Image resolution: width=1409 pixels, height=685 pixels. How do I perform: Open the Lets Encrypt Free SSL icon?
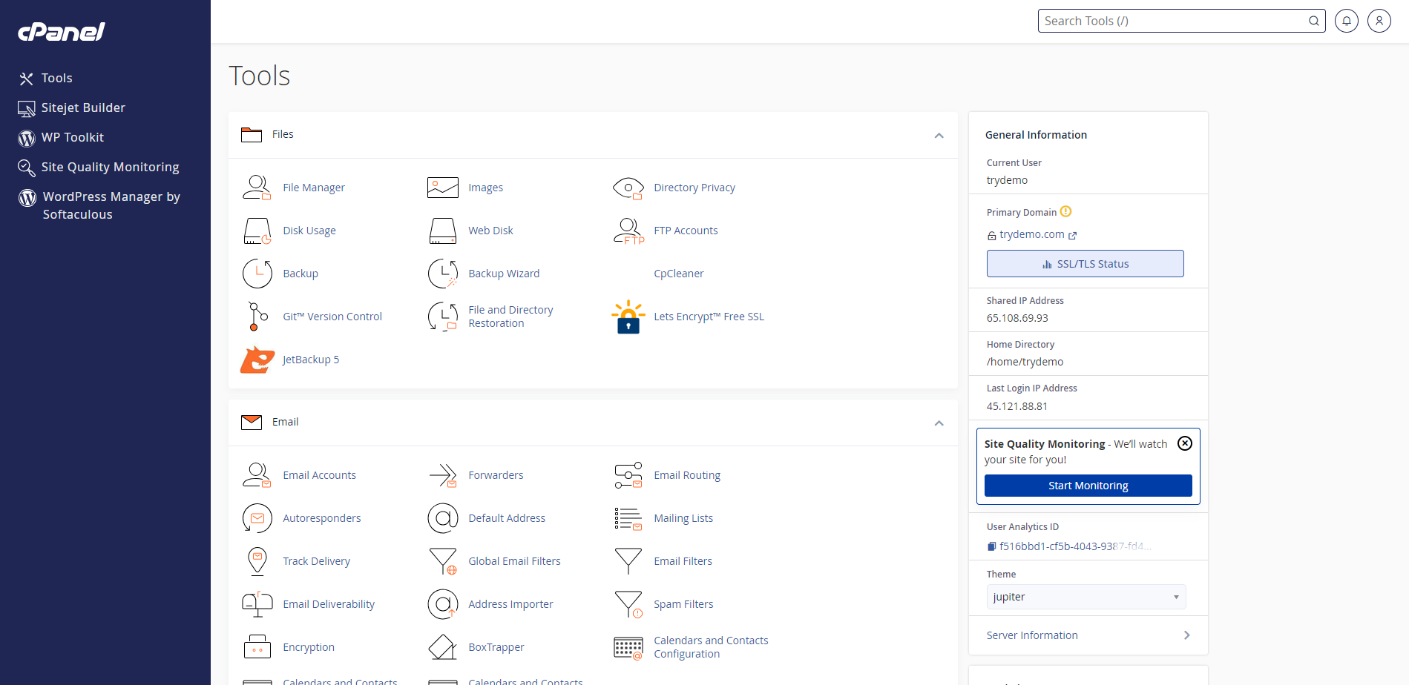coord(628,317)
